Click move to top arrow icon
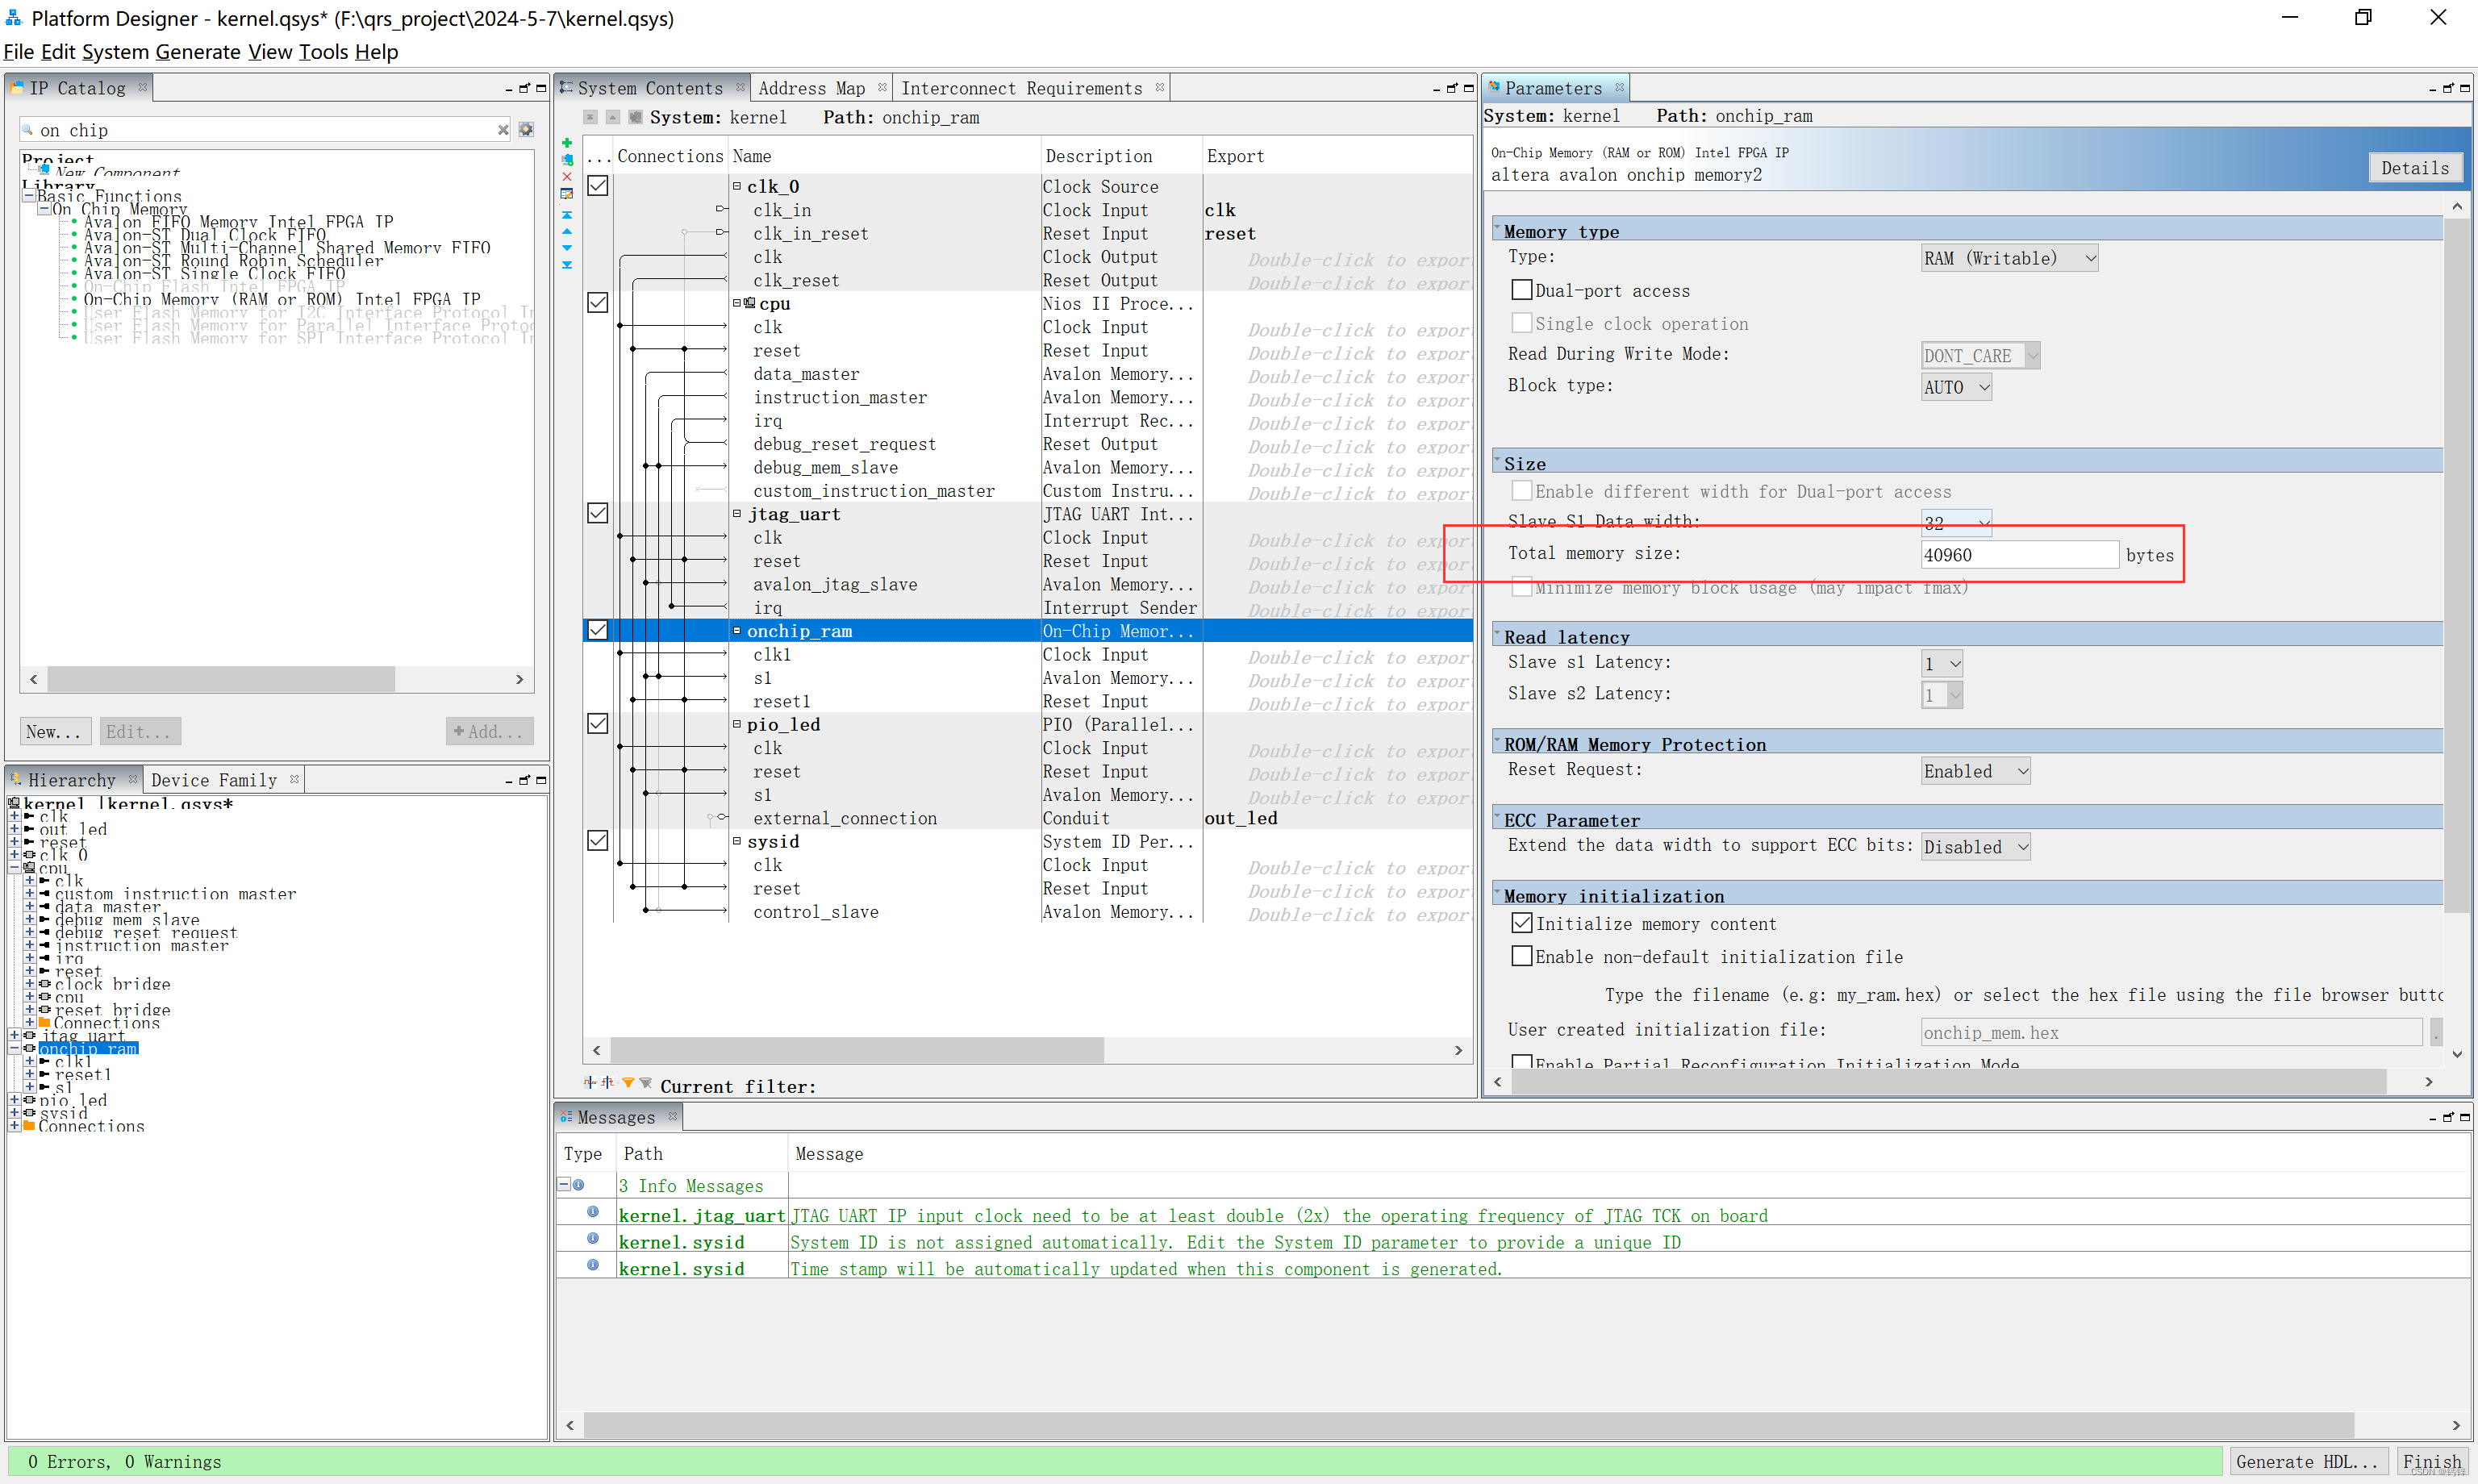Viewport: 2478px width, 1484px height. [x=567, y=214]
